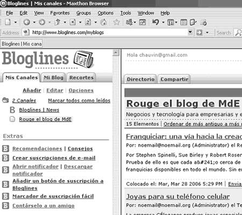Click the New page toolbar icon

[x=8, y=23]
